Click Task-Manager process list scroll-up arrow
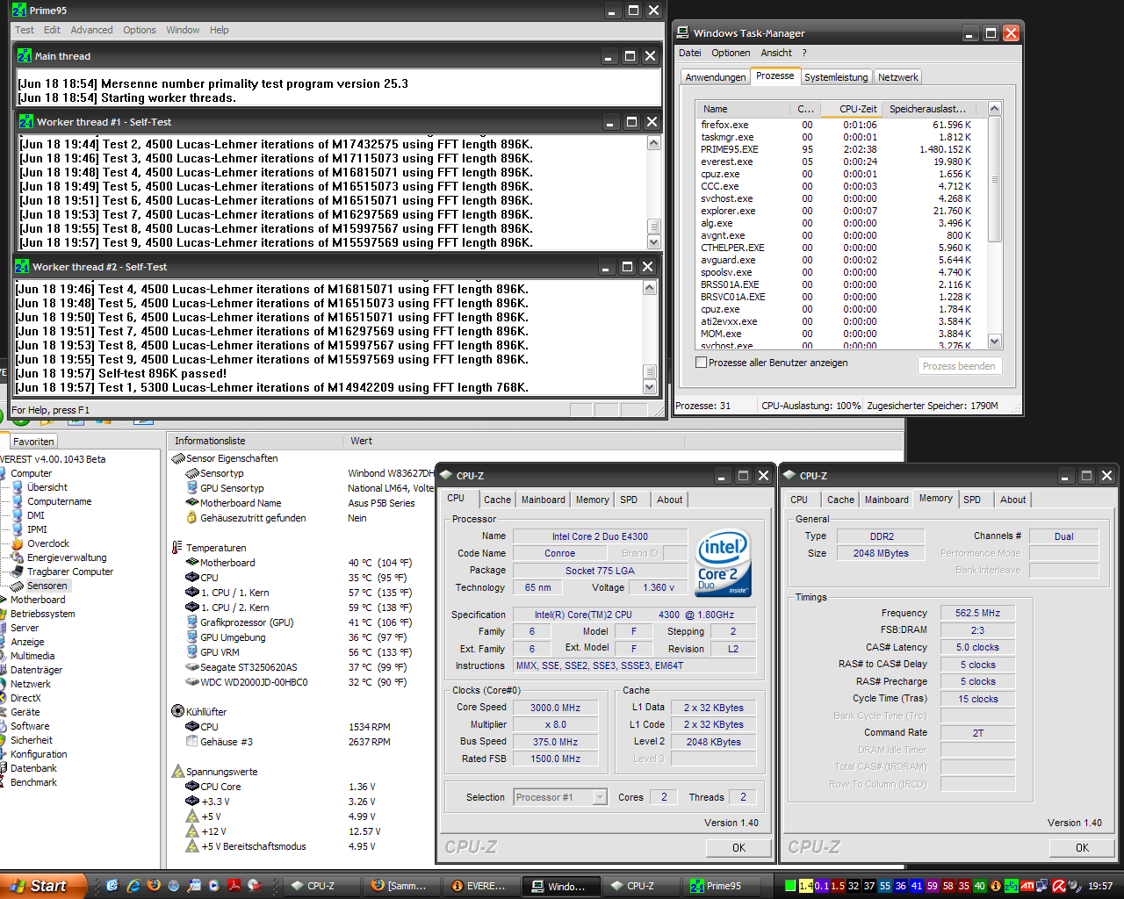Image resolution: width=1124 pixels, height=899 pixels. (x=995, y=109)
